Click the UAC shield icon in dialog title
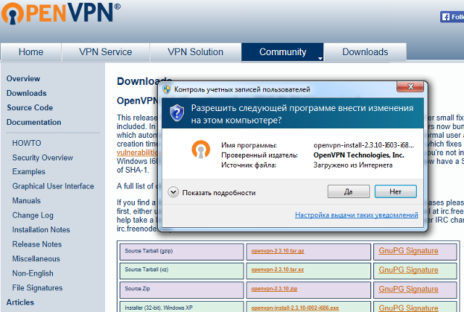This screenshot has height=312, width=464. 167,89
